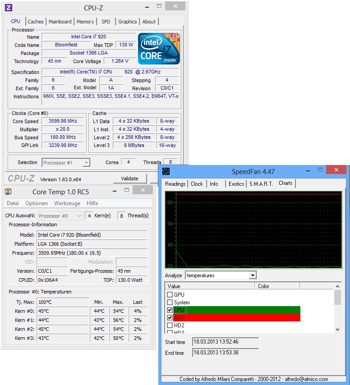Open the Mainboard tab in CPU-Z
This screenshot has width=350, height=385.
[x=60, y=22]
